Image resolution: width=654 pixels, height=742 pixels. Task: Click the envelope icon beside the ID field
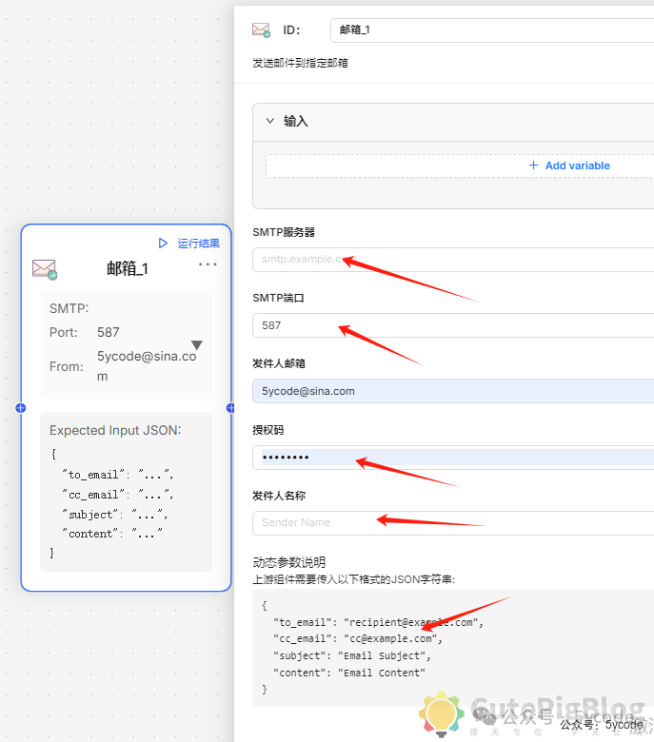[x=261, y=30]
